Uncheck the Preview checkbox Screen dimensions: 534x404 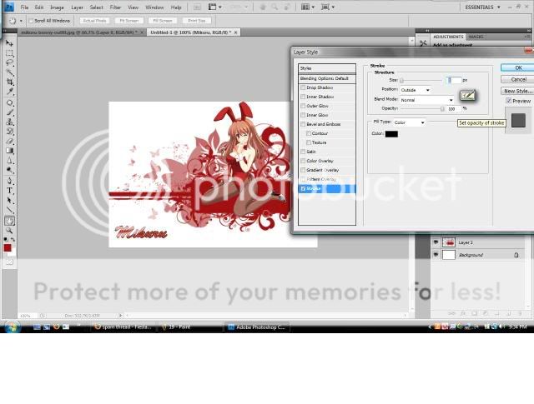coord(508,101)
